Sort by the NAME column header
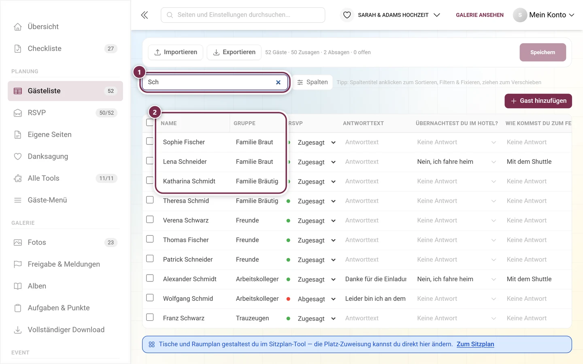 (x=169, y=123)
